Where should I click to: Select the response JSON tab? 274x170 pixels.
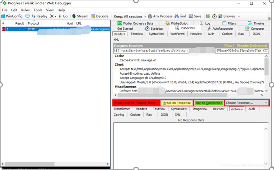[x=164, y=115]
